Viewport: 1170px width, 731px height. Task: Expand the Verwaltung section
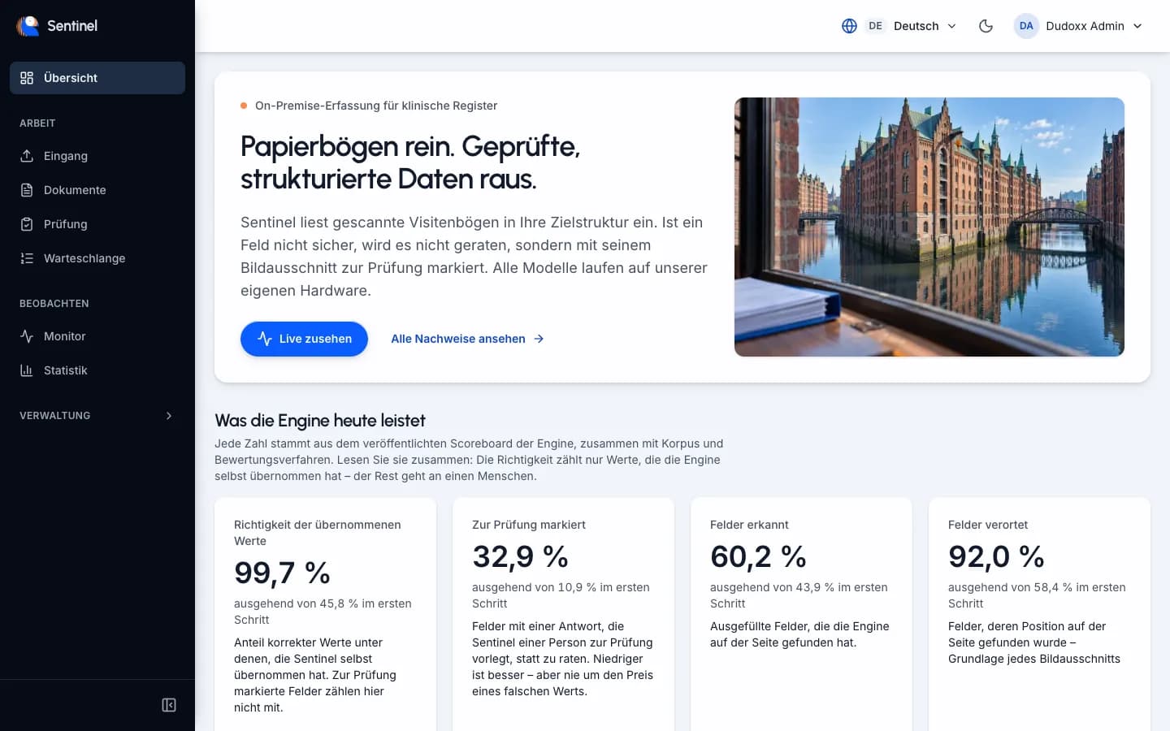[97, 416]
